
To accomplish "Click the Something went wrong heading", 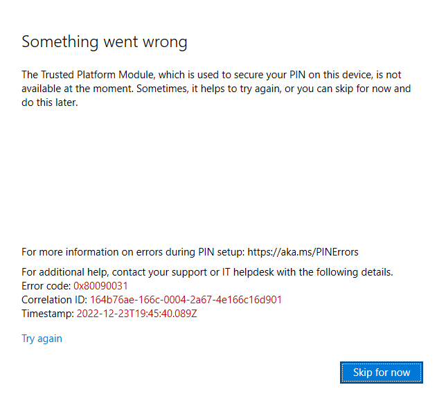I will 105,42.
